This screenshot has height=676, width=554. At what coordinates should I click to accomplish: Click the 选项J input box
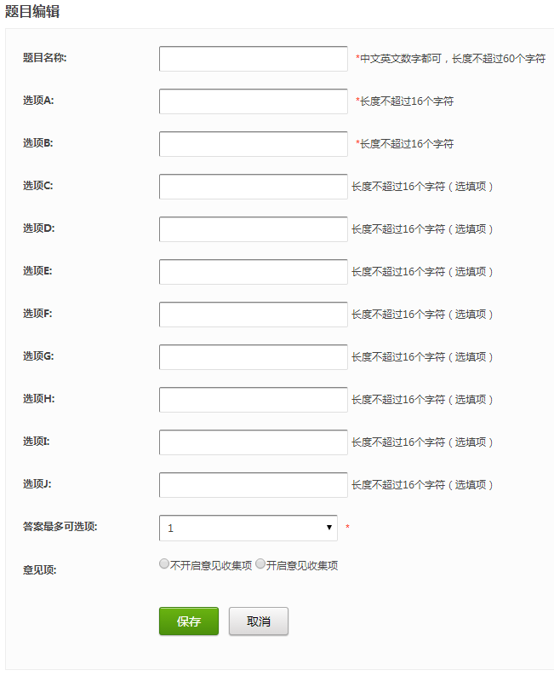click(253, 485)
